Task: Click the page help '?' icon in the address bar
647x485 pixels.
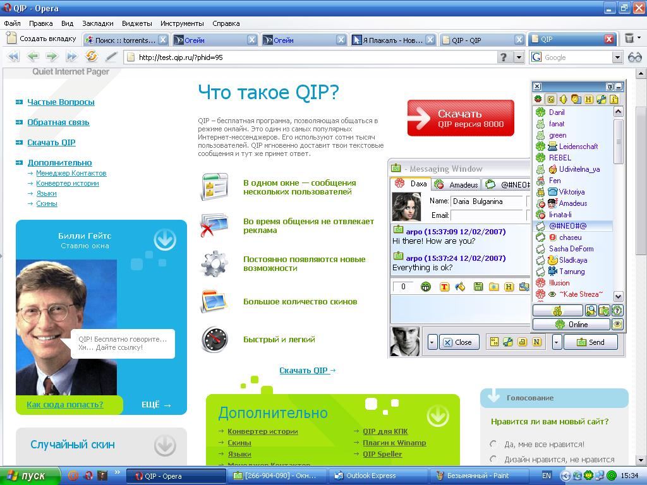Action: 504,57
